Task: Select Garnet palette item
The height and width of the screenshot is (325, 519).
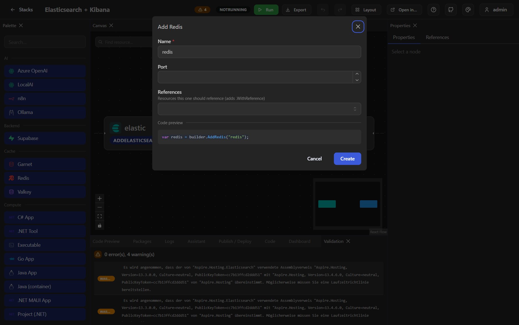Action: pos(45,164)
